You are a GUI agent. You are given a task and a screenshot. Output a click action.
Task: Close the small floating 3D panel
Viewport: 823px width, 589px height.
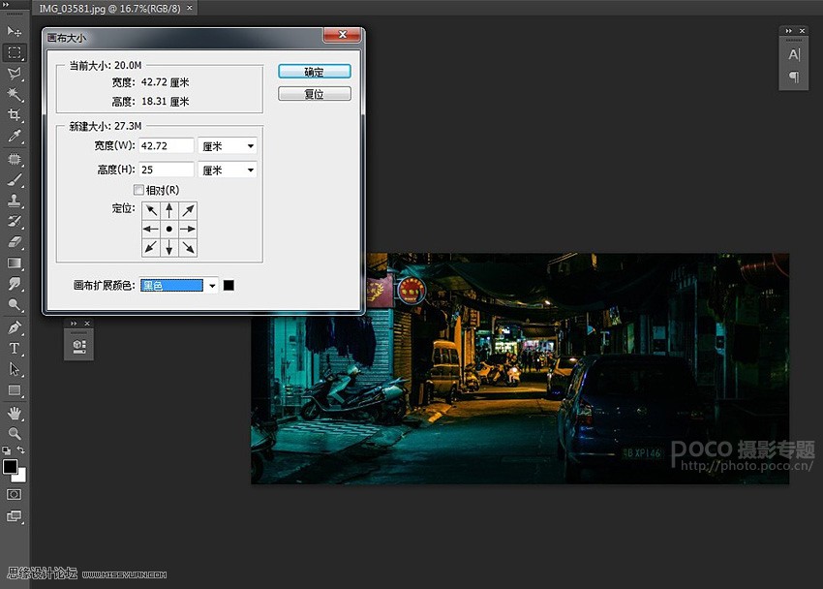(x=87, y=324)
